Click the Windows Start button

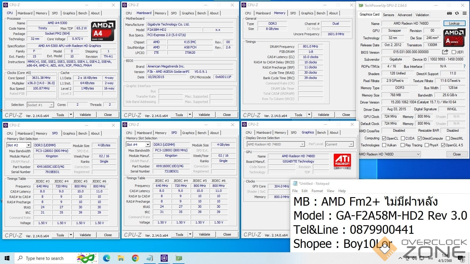7,258
